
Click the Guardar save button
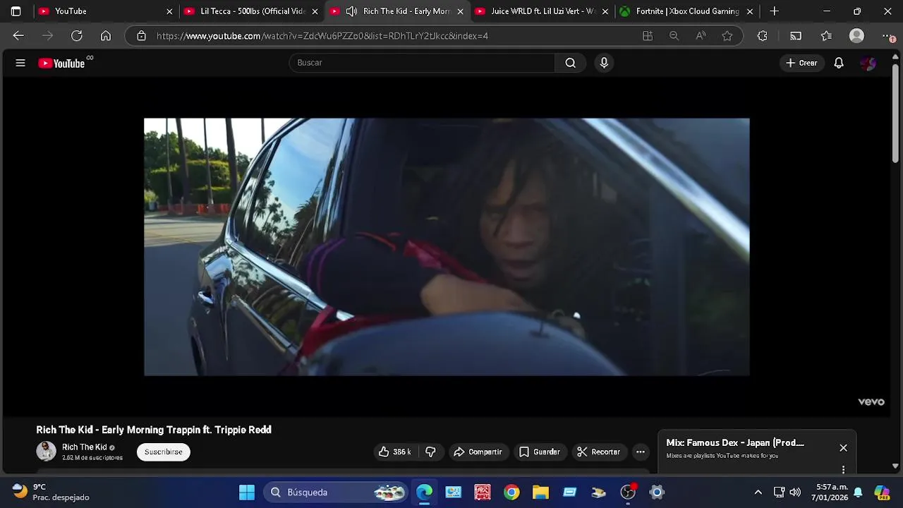point(540,452)
